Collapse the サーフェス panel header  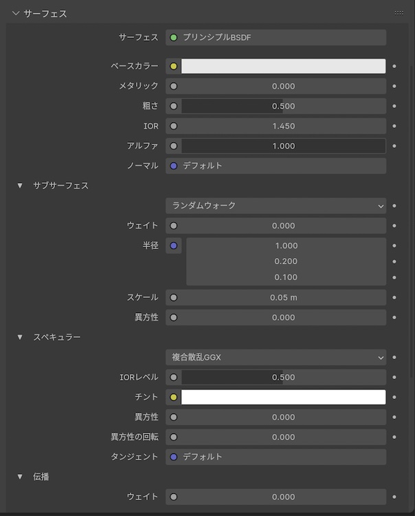pyautogui.click(x=16, y=13)
